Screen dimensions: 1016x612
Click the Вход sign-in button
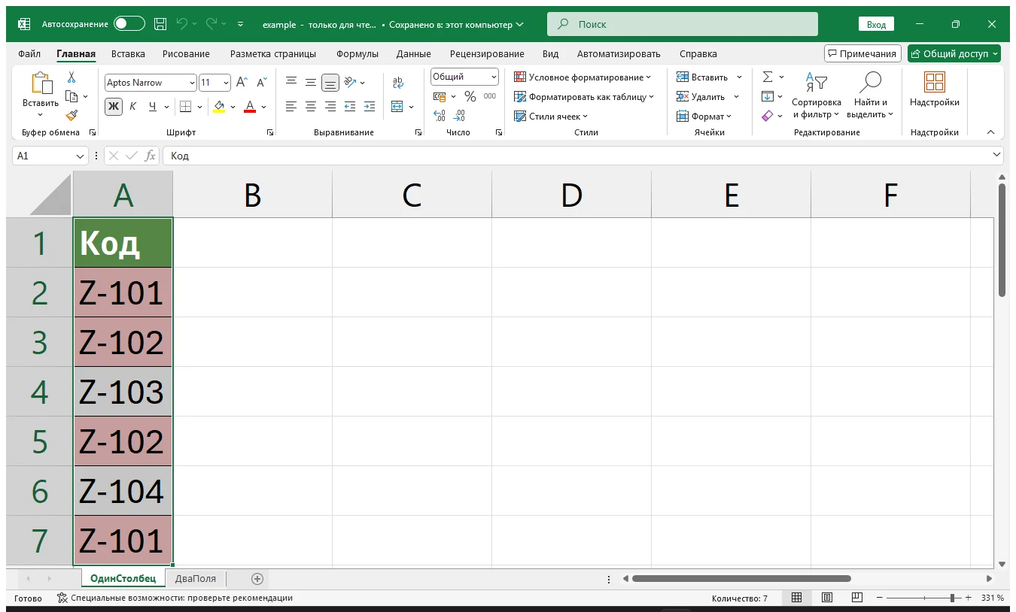click(876, 24)
